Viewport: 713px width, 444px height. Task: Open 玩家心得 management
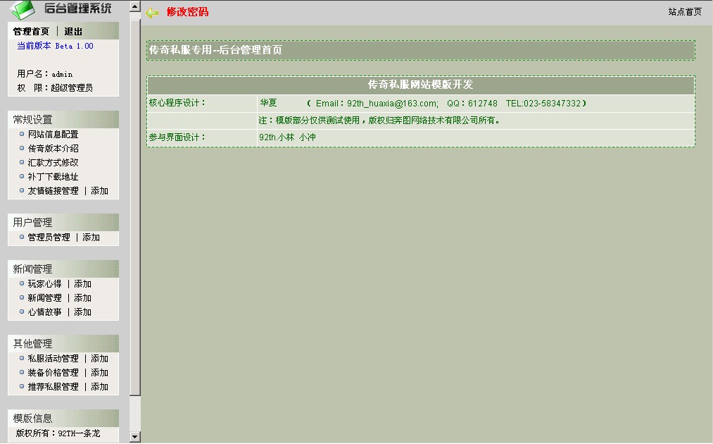(44, 284)
